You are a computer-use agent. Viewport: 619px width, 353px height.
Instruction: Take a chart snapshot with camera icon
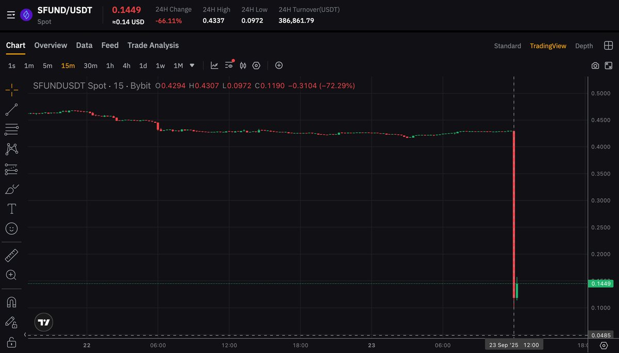595,66
